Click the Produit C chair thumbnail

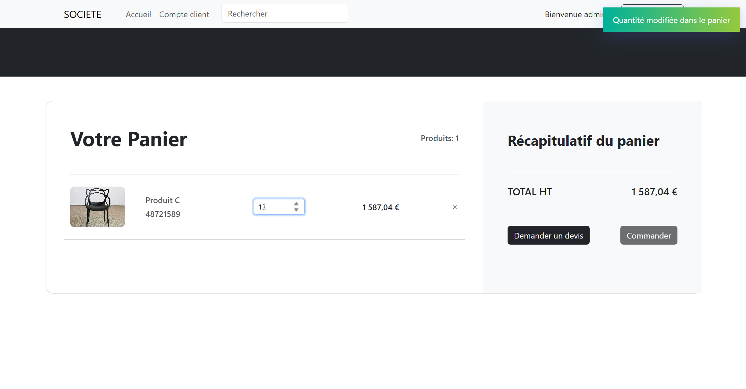pos(97,206)
